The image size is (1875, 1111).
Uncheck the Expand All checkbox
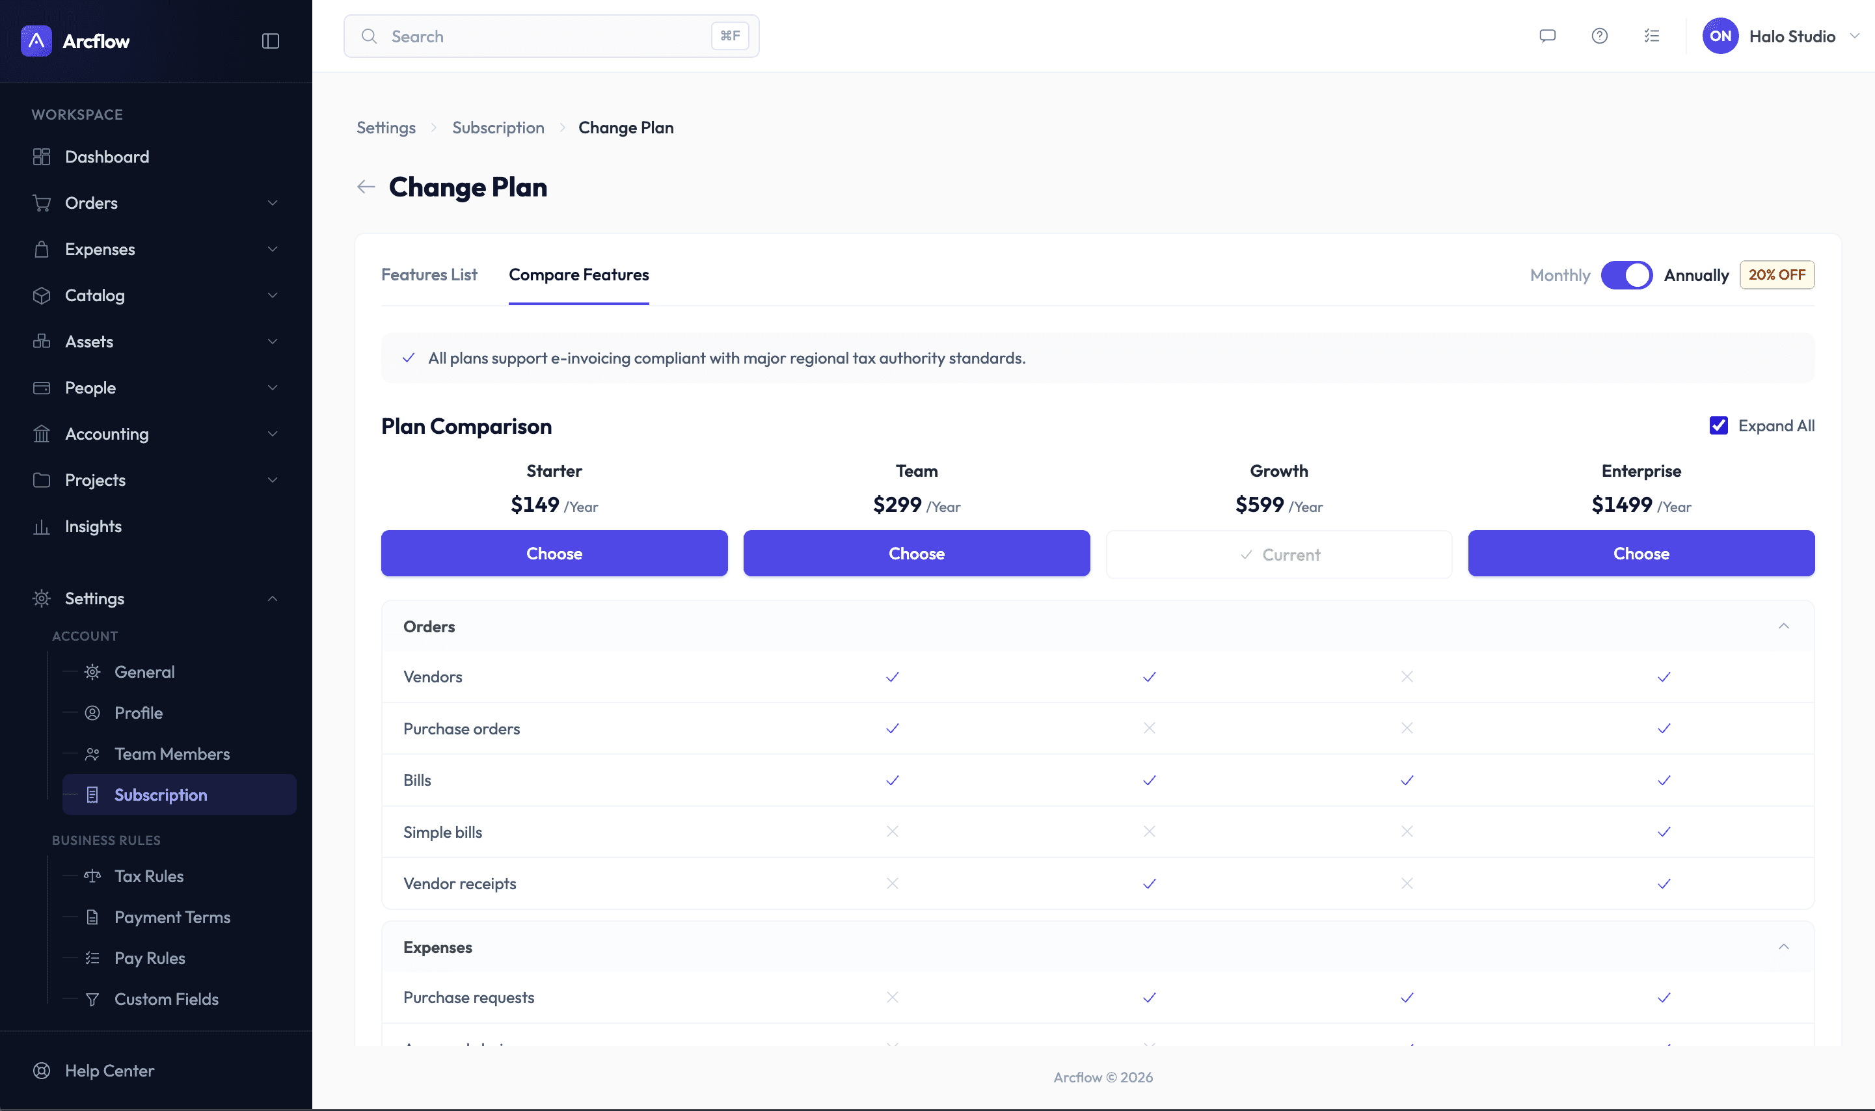click(1718, 425)
